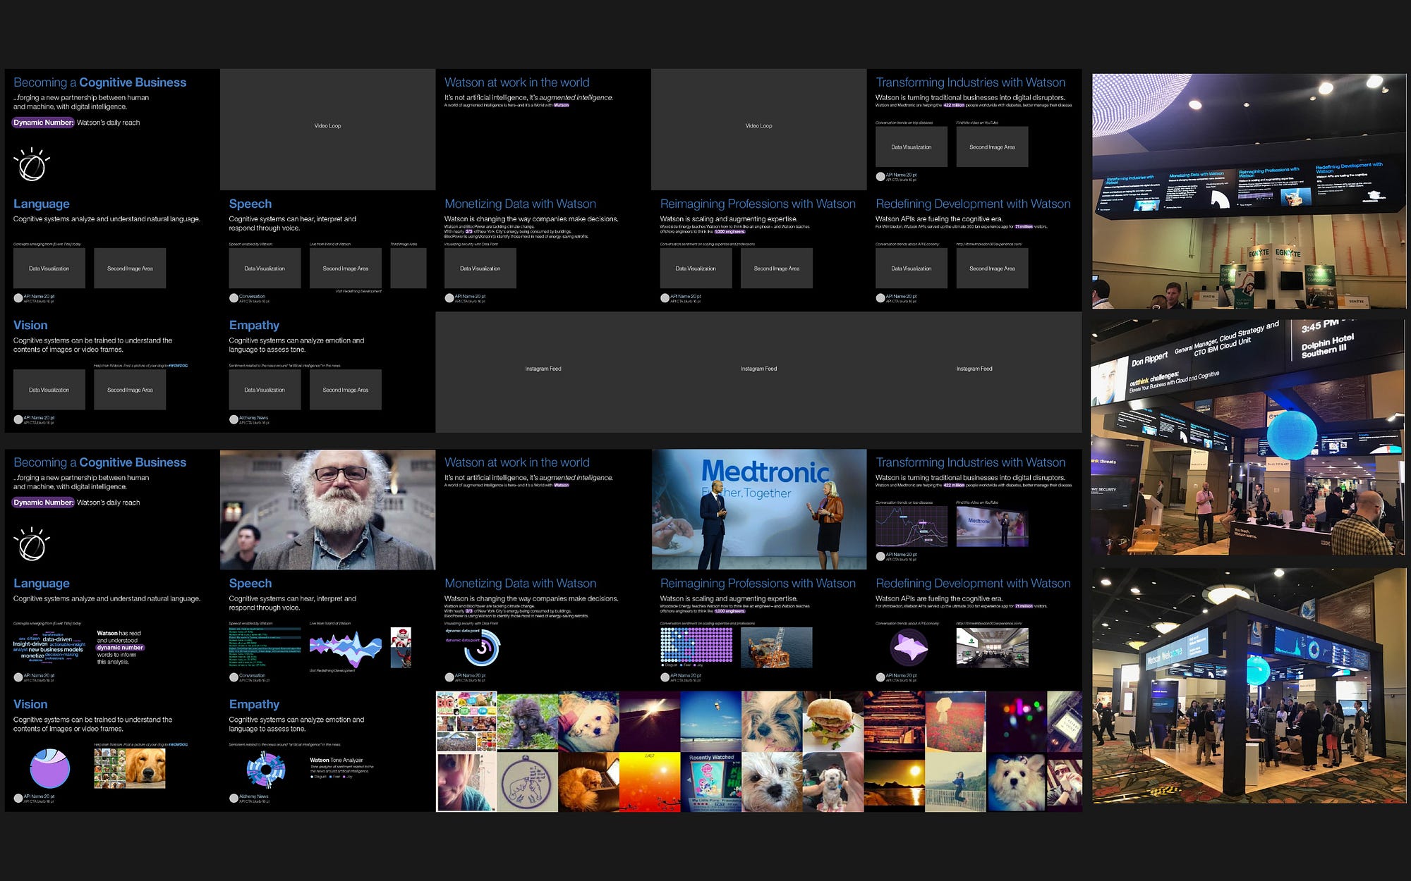
Task: Click the circular donut chart under Monetizing Data
Action: click(x=482, y=647)
